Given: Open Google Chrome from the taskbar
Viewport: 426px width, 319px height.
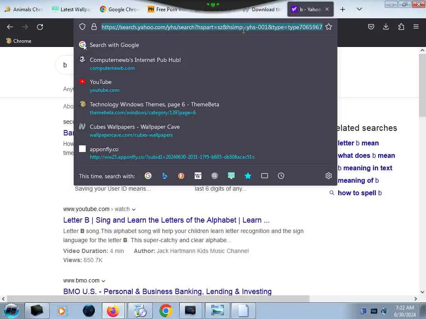Looking at the screenshot, I should pyautogui.click(x=166, y=311).
